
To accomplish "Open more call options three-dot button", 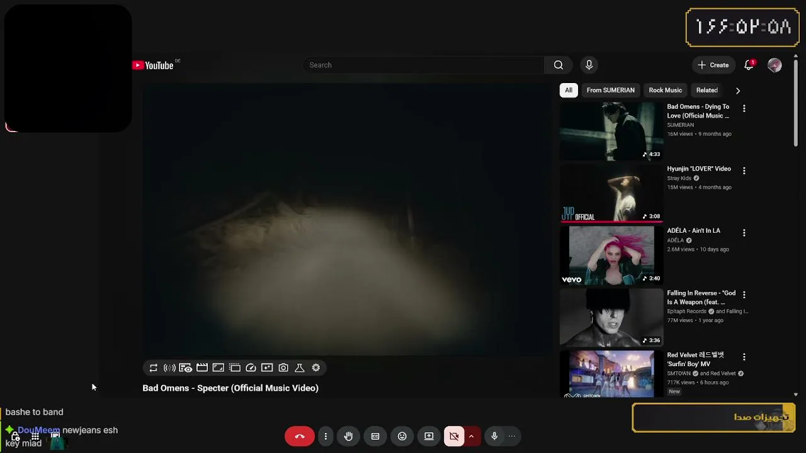I will (x=326, y=436).
